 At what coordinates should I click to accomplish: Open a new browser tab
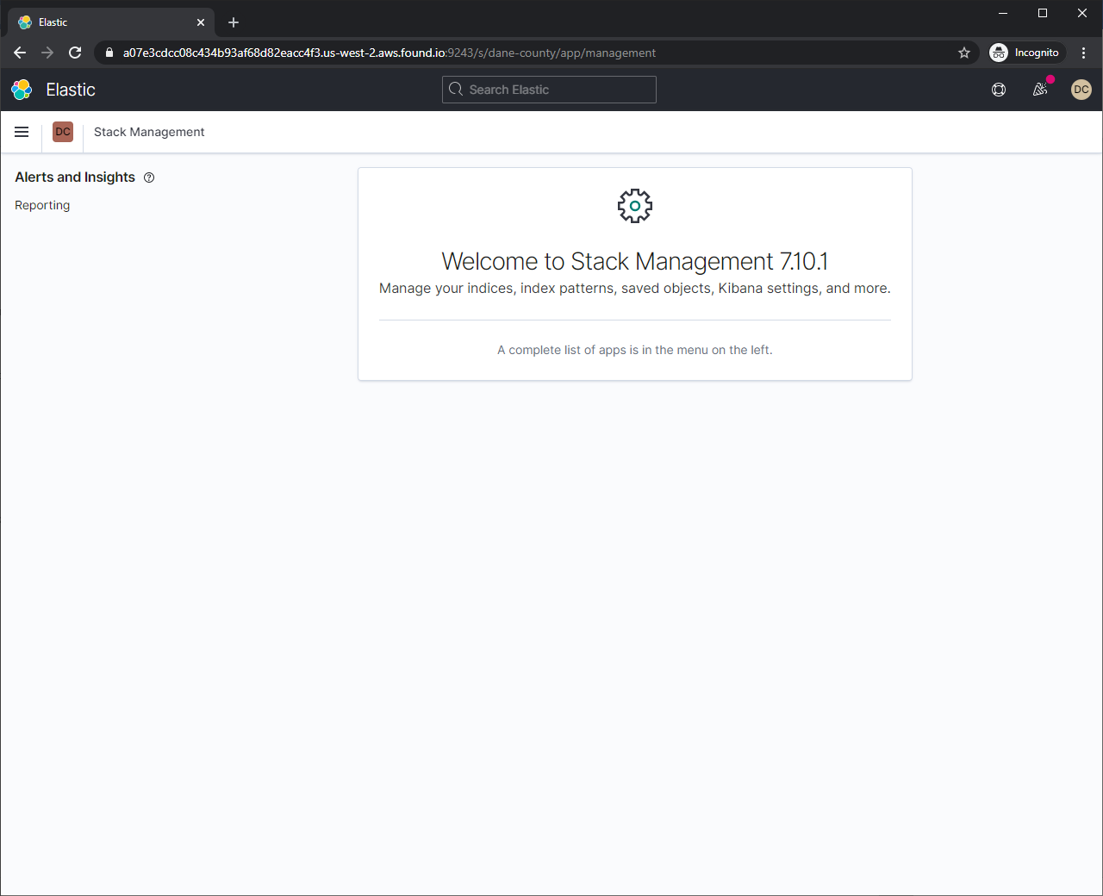(x=234, y=22)
